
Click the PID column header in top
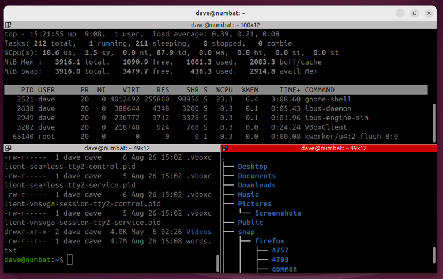27,90
